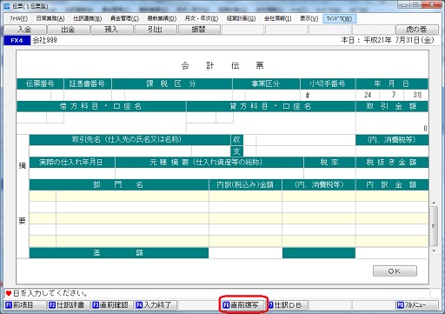The image size is (445, 314).
Task: Click the FX4 label
Action: pos(17,40)
